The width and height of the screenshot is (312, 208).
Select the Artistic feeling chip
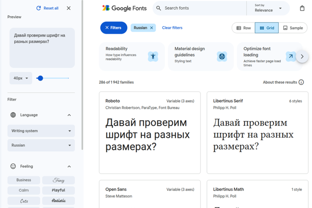pos(58,201)
